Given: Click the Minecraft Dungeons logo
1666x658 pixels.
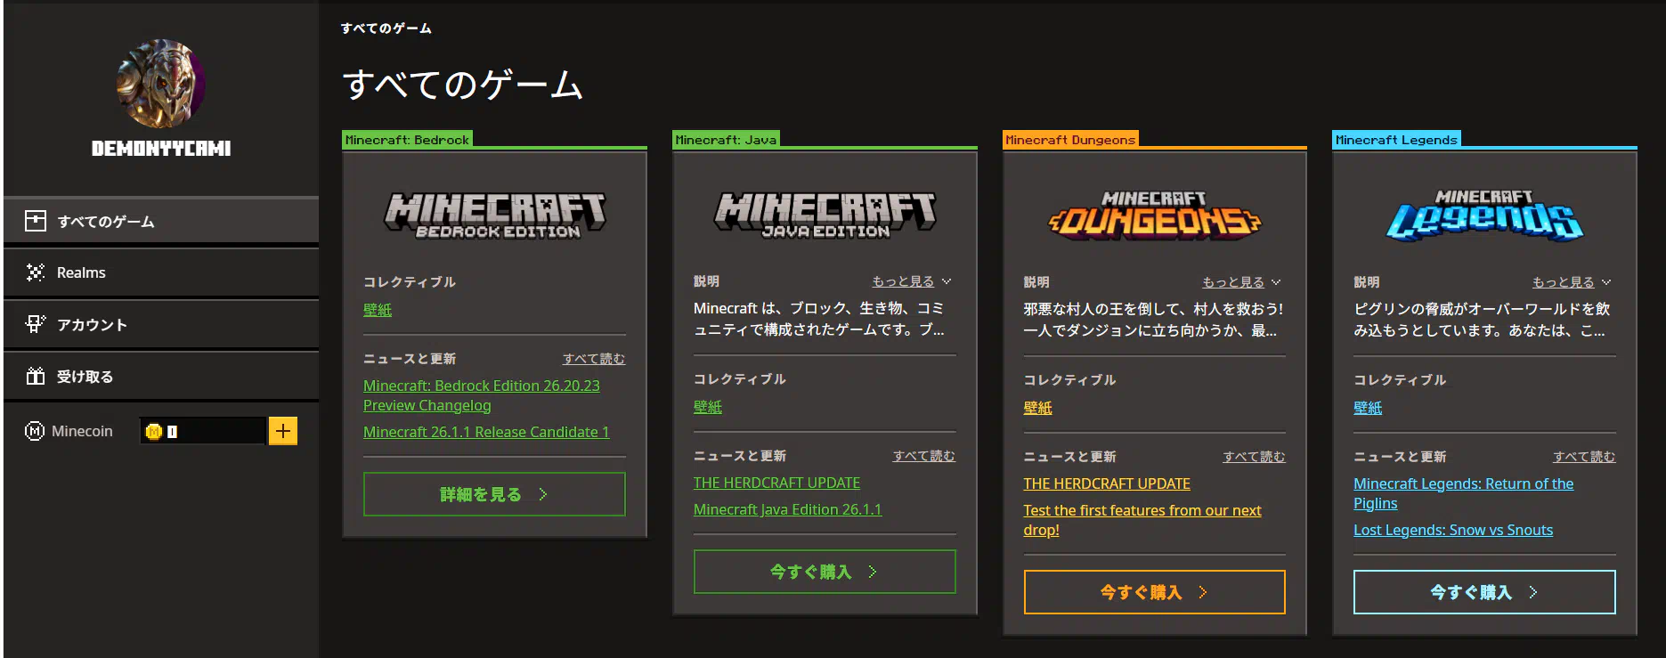Looking at the screenshot, I should (1154, 215).
